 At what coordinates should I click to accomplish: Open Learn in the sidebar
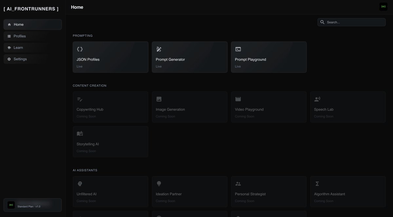coord(32,48)
